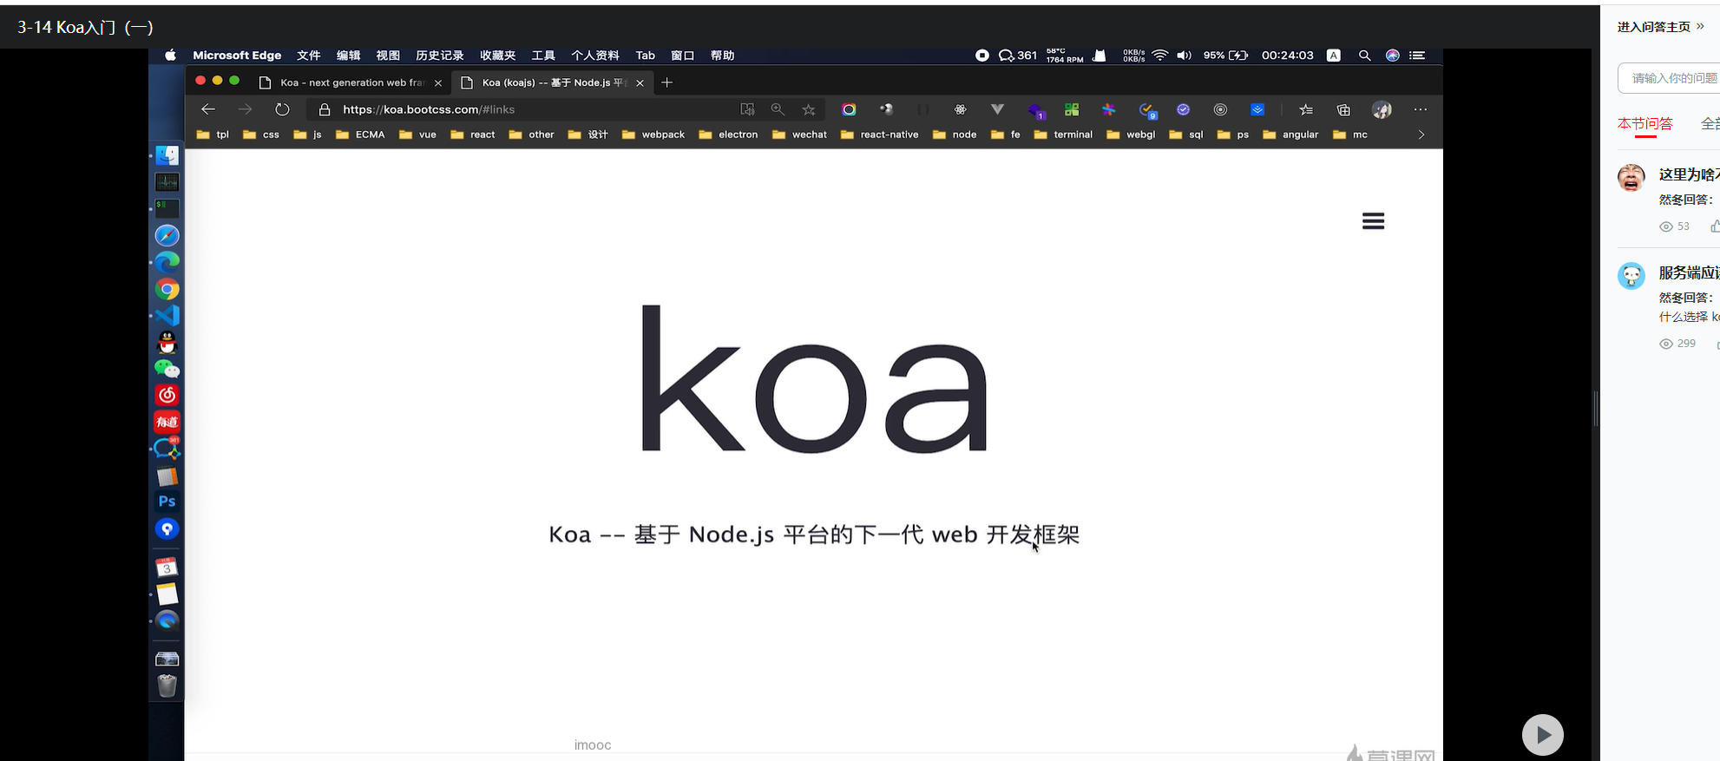Click the first question's crying-face avatar

(1631, 177)
